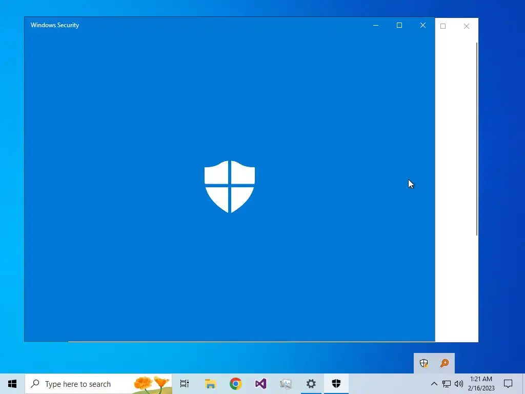
Task: Click the orange magnifier icon in the tray overflow
Action: pyautogui.click(x=445, y=363)
